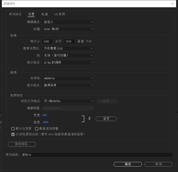
Task: Open the 预览文件格式 dropdown showing 仅 I 帧 MPEG
Action: 68,101
